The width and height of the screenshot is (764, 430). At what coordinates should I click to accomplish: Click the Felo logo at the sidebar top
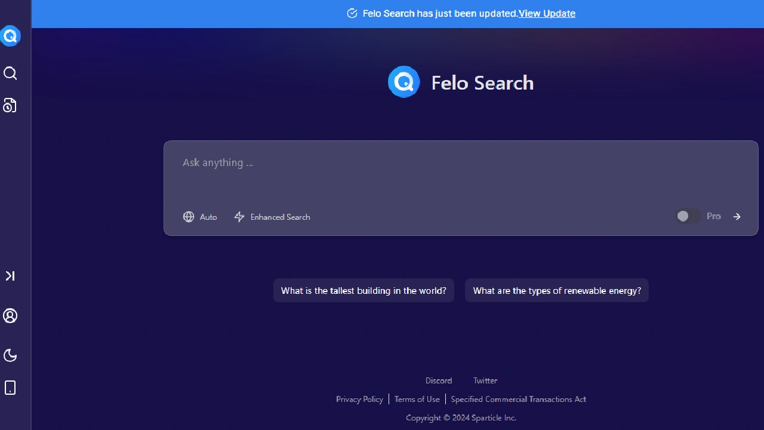11,36
